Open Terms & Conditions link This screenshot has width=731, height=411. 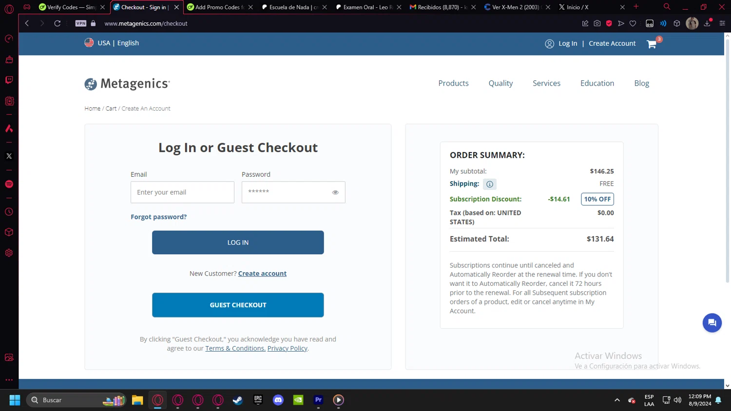tap(235, 348)
